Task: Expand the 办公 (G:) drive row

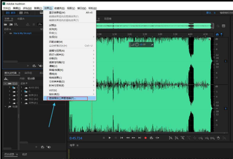Action: click(x=21, y=99)
